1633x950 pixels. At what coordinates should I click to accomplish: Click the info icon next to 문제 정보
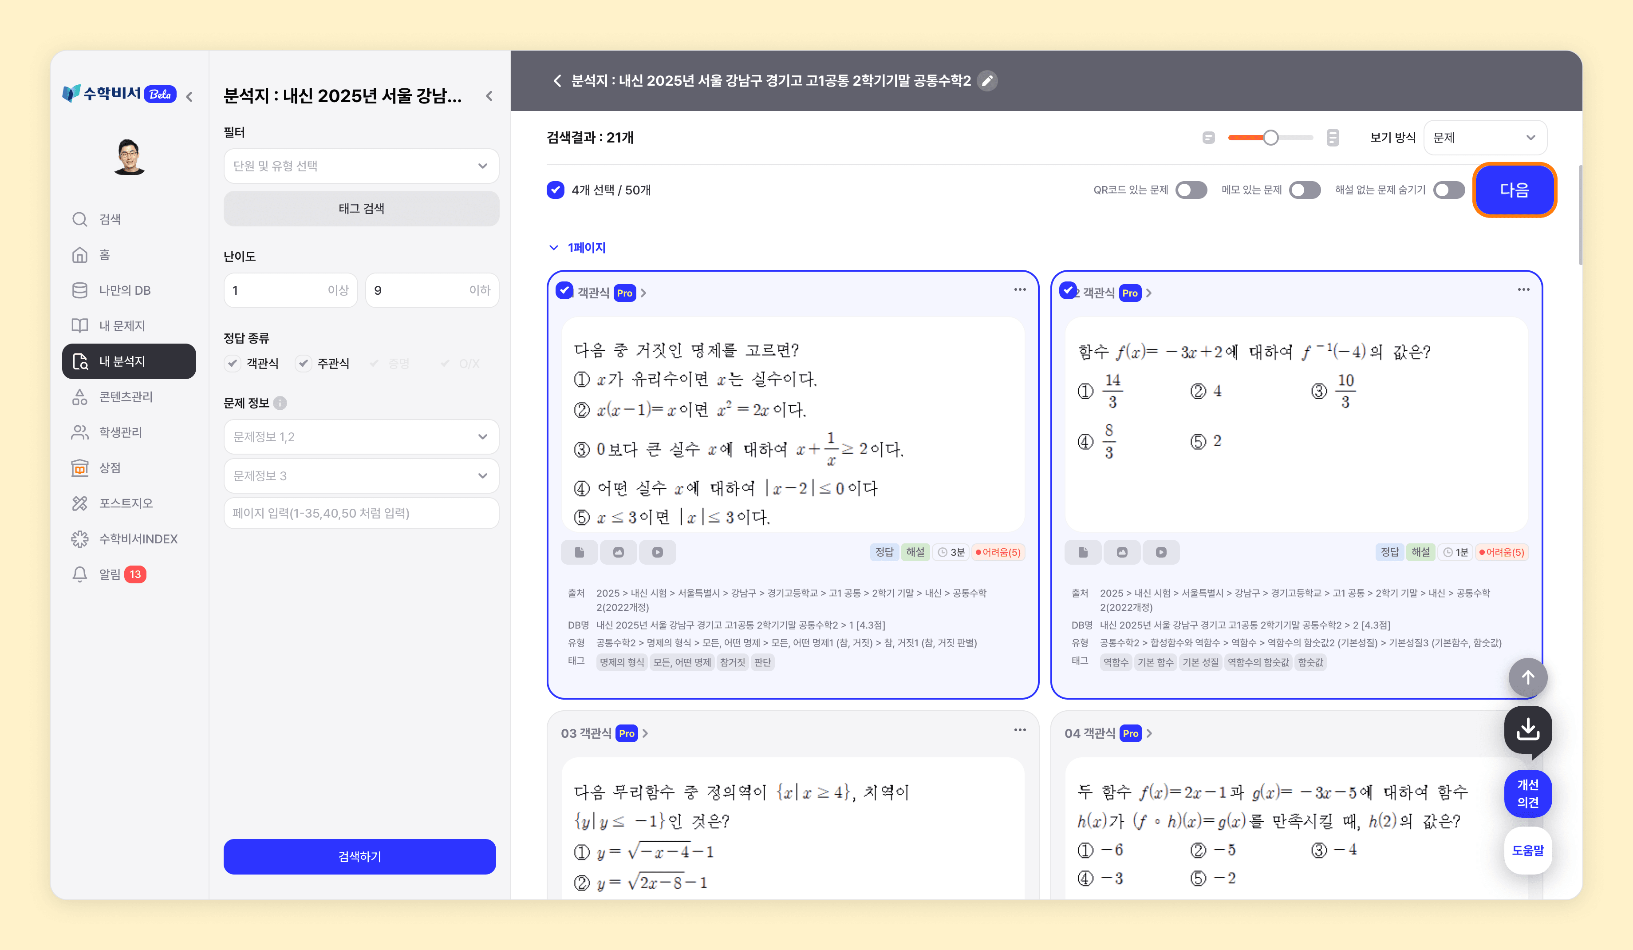click(280, 403)
